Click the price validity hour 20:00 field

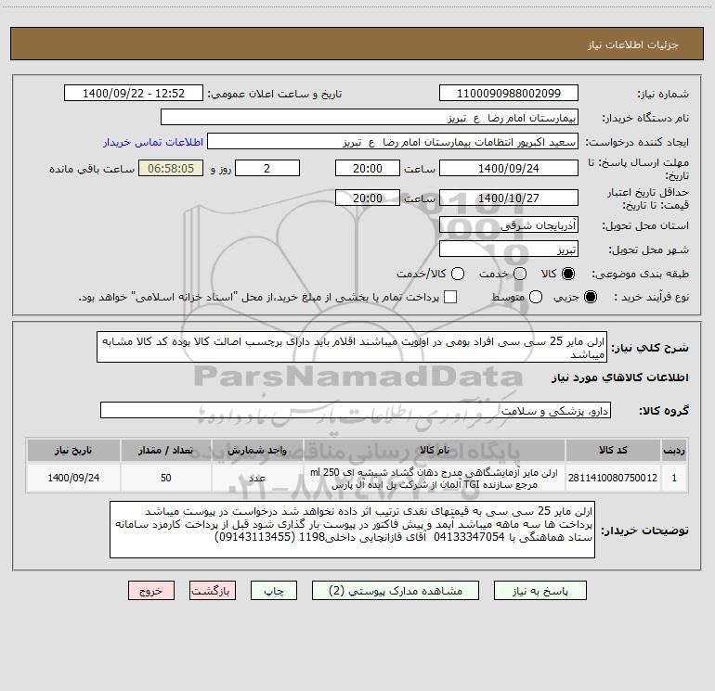[368, 198]
